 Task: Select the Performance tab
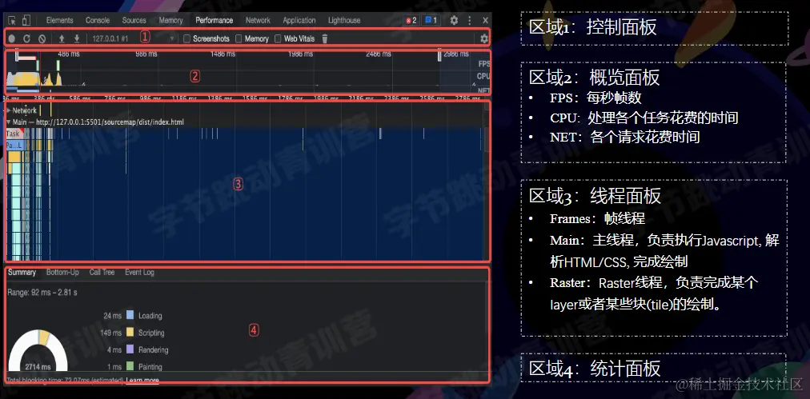(215, 20)
